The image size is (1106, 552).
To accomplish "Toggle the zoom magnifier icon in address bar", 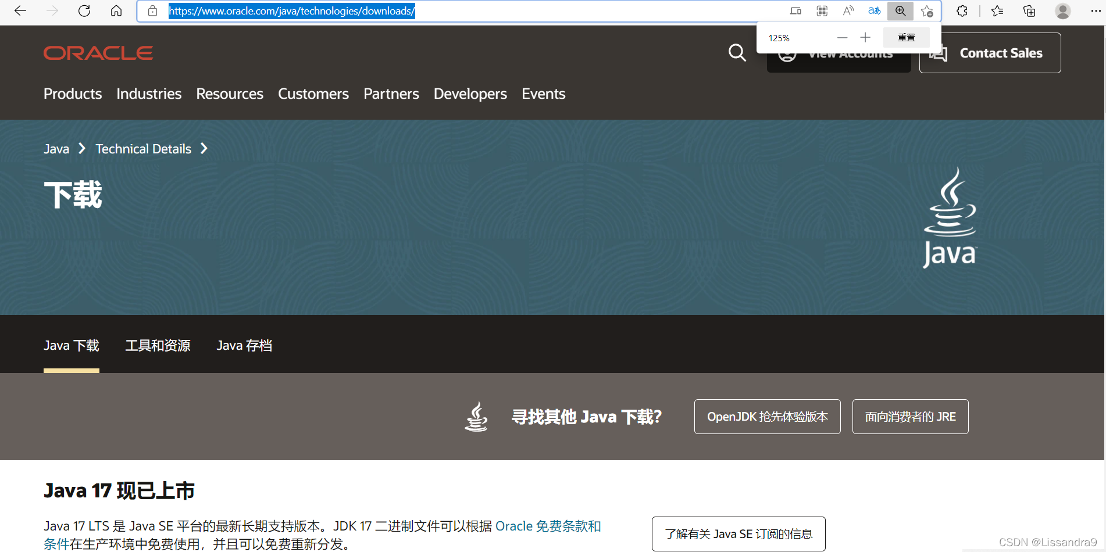I will click(900, 11).
